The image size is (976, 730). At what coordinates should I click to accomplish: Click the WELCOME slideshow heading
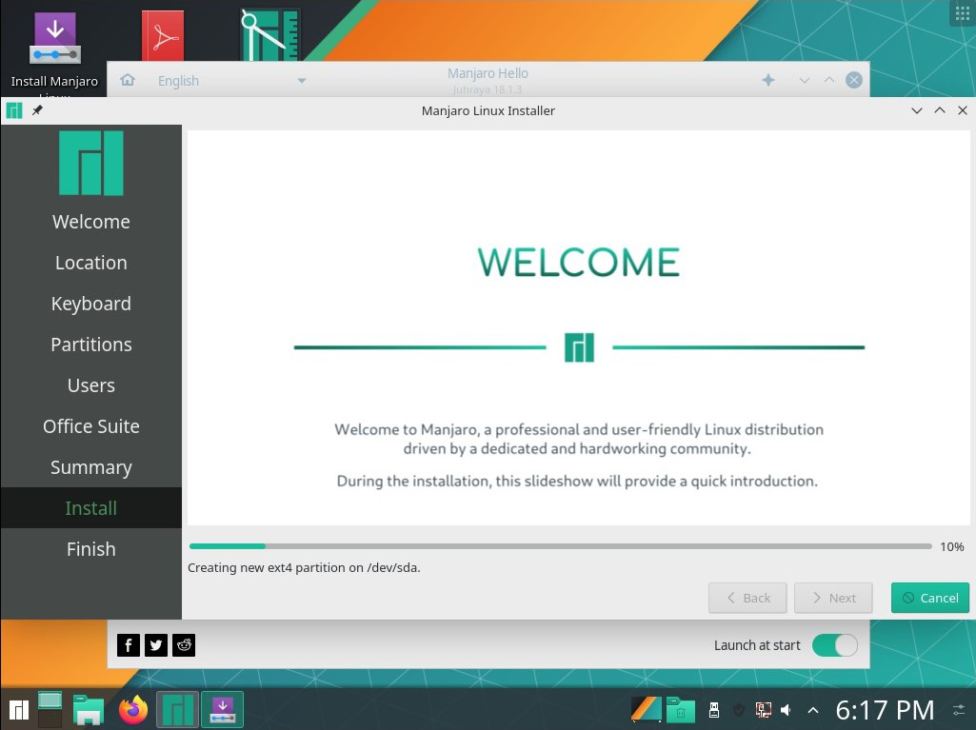(x=578, y=262)
